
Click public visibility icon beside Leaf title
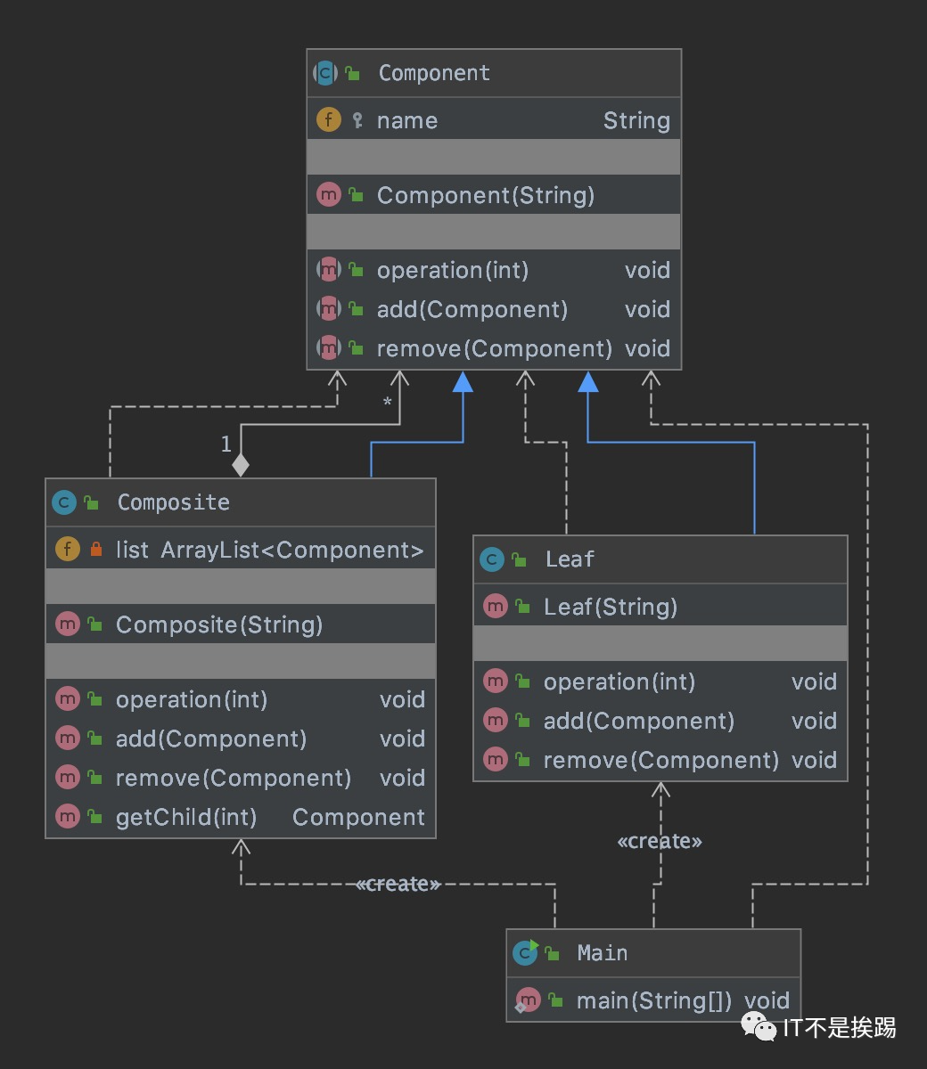tap(519, 560)
